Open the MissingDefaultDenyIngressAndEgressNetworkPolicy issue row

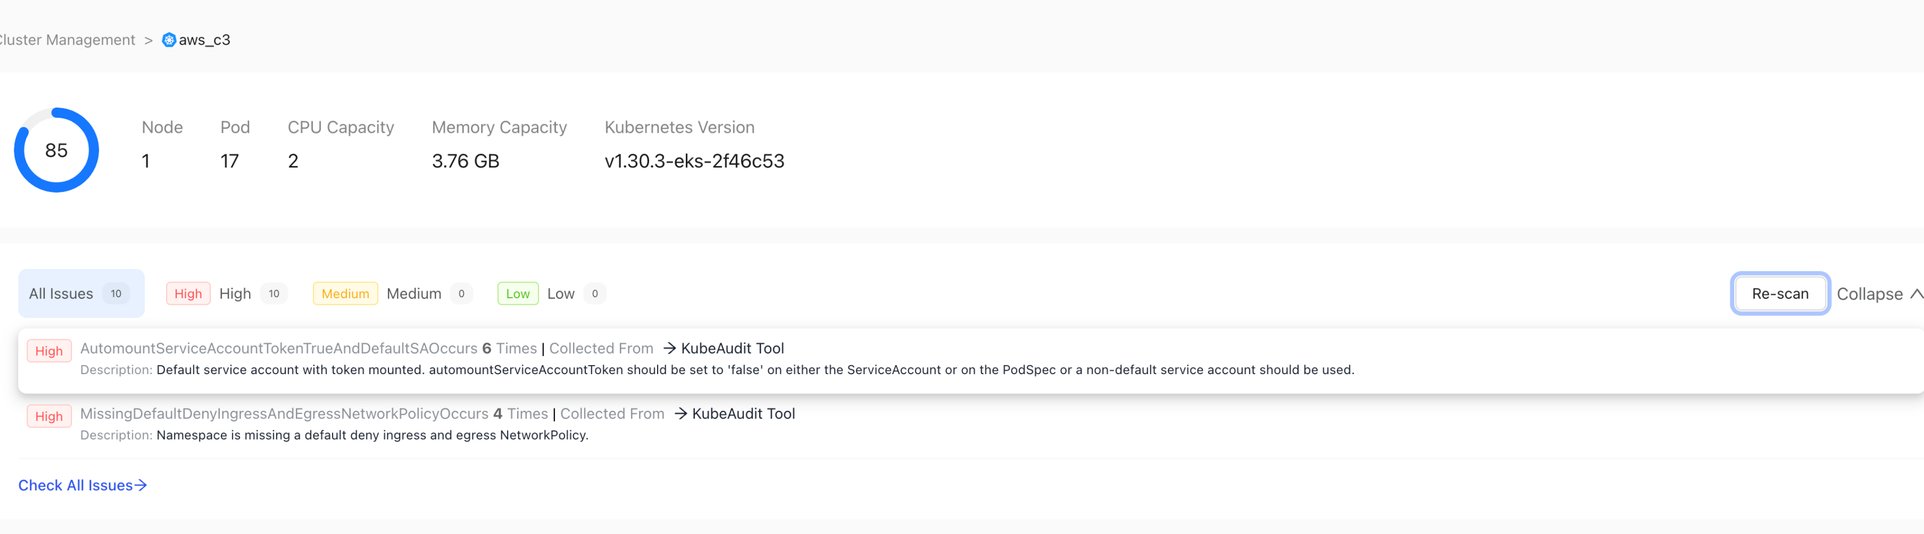coord(970,426)
